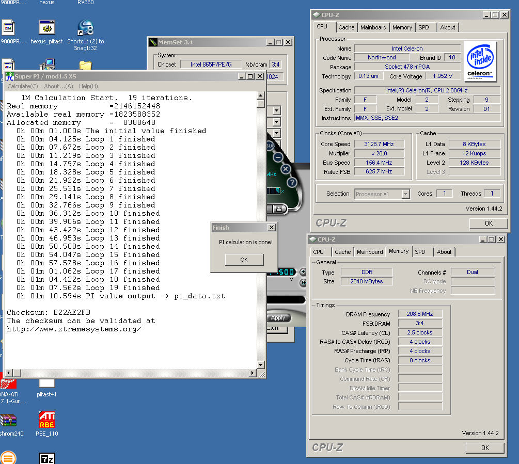Open the pifast41 desktop icon
Screen dimensions: 519x464
click(x=46, y=384)
